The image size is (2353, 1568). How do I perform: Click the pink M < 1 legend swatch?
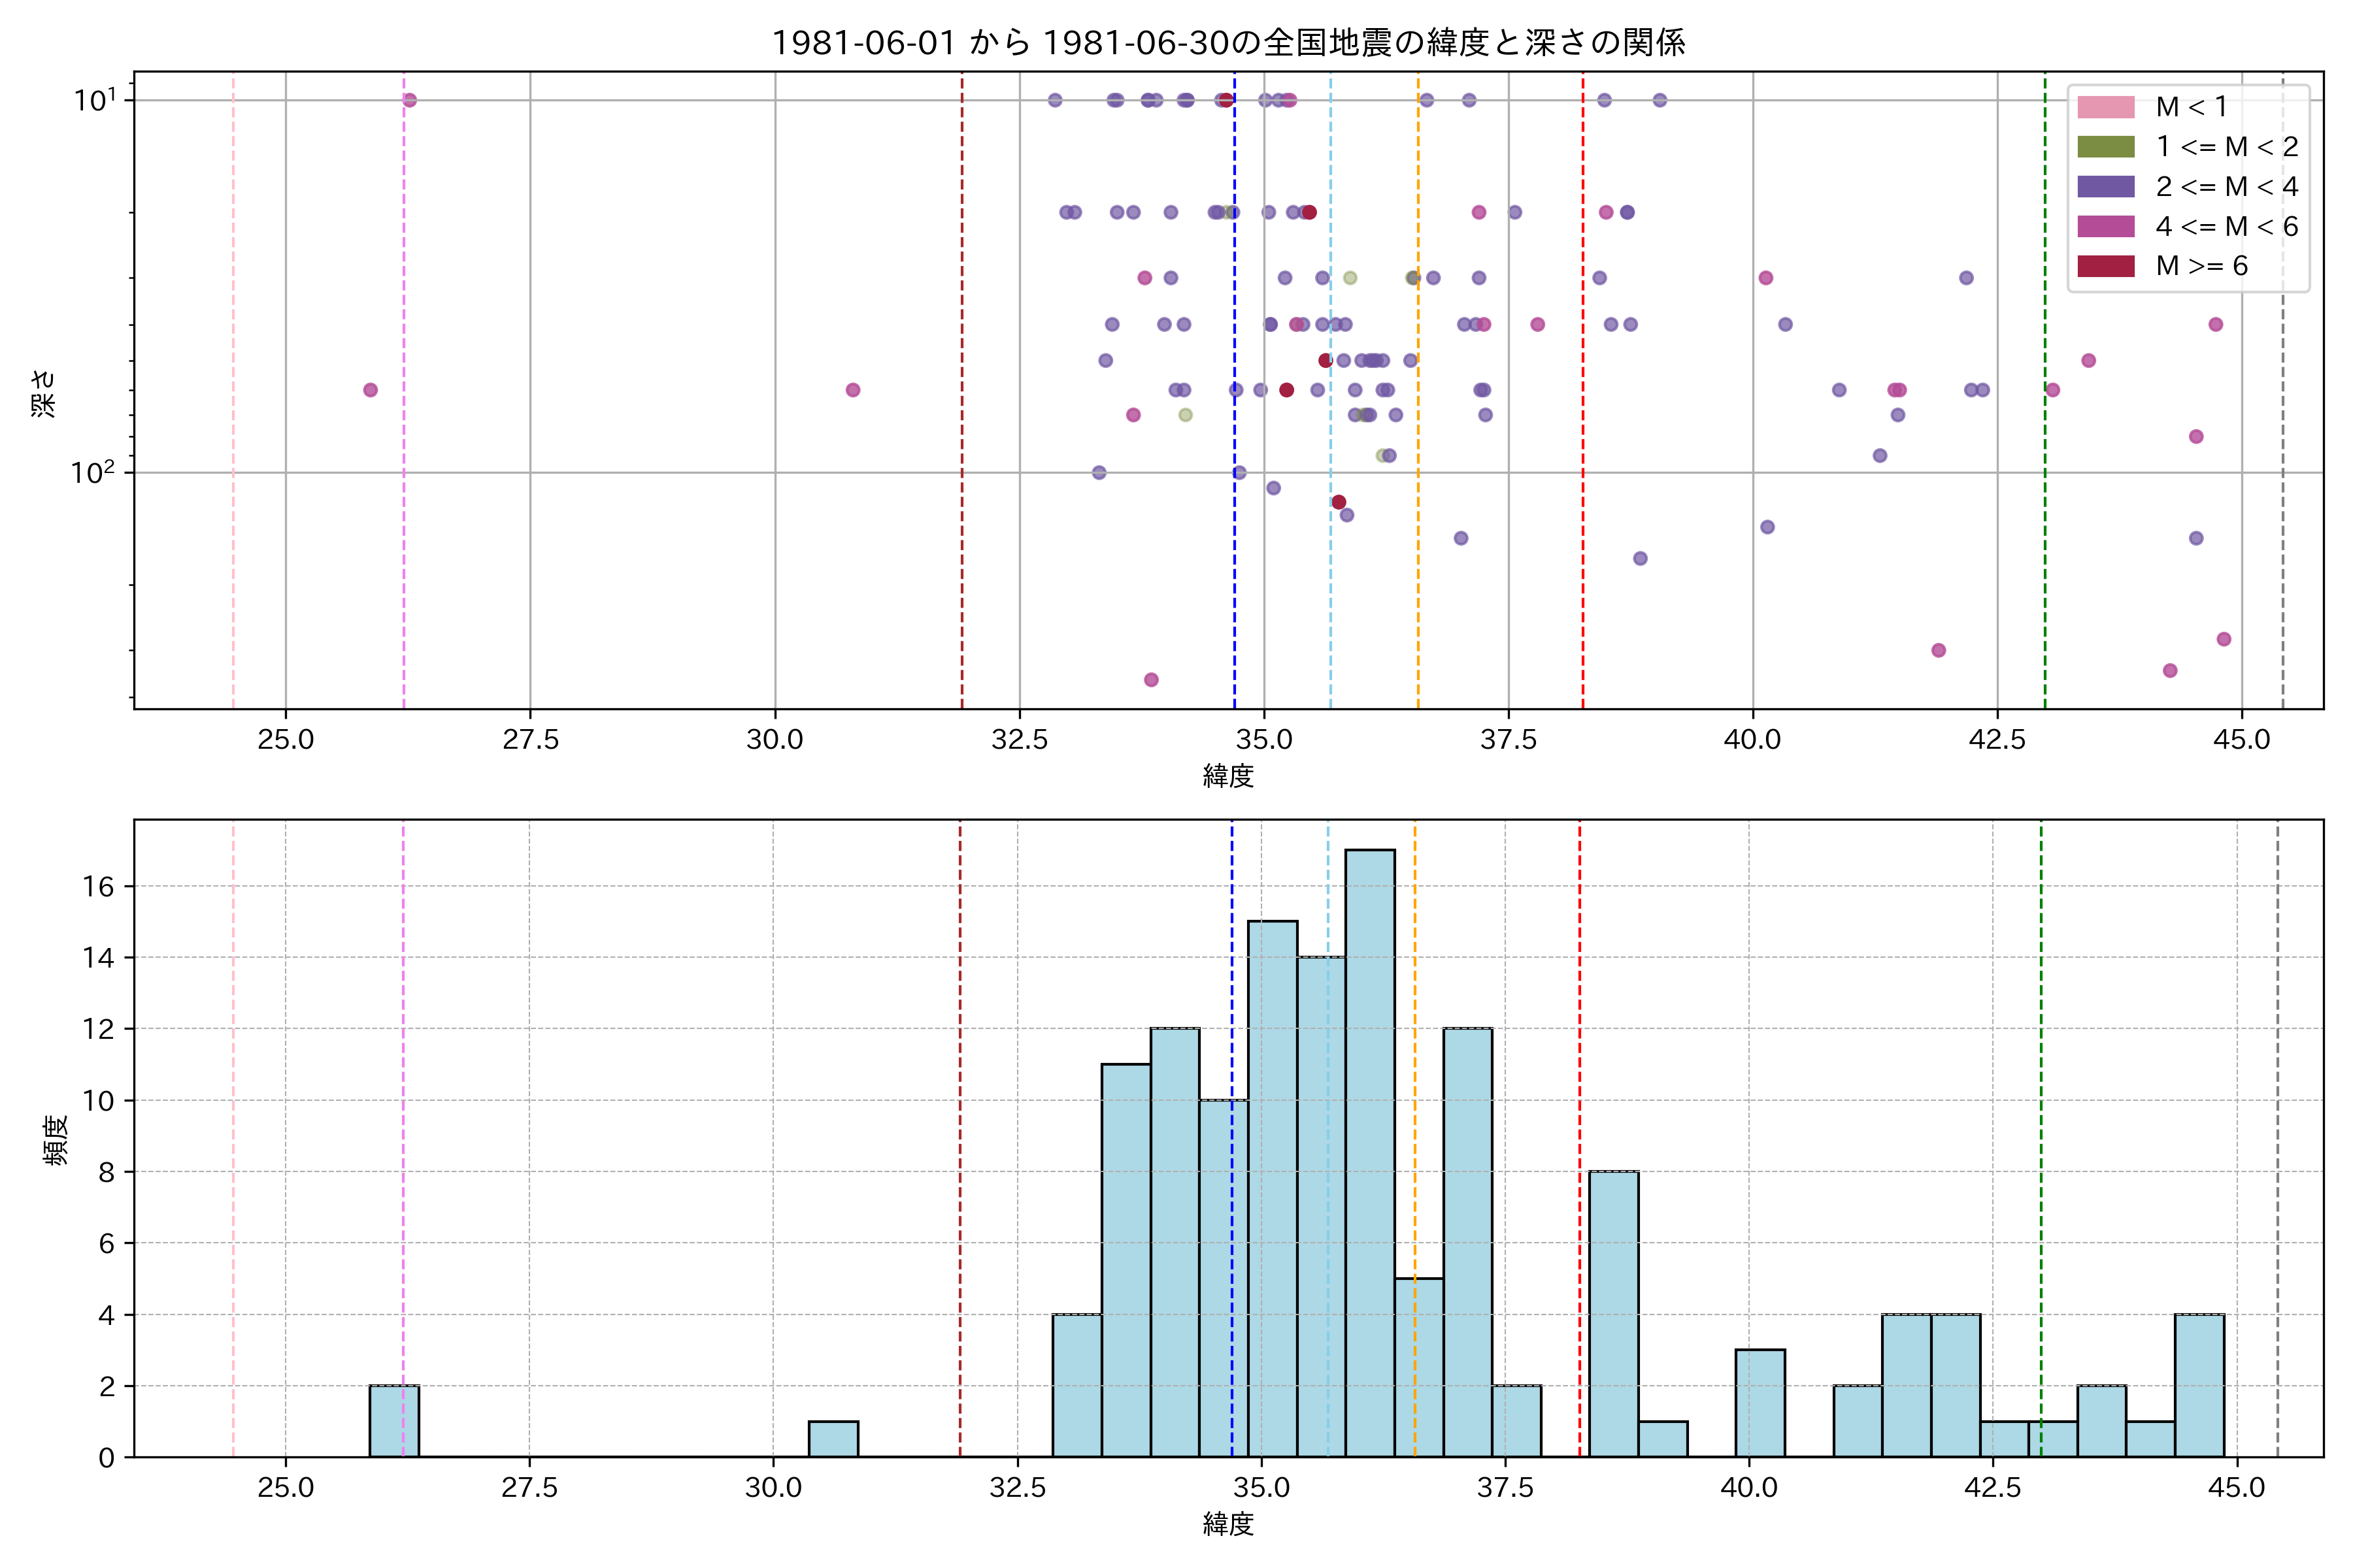pyautogui.click(x=2105, y=107)
